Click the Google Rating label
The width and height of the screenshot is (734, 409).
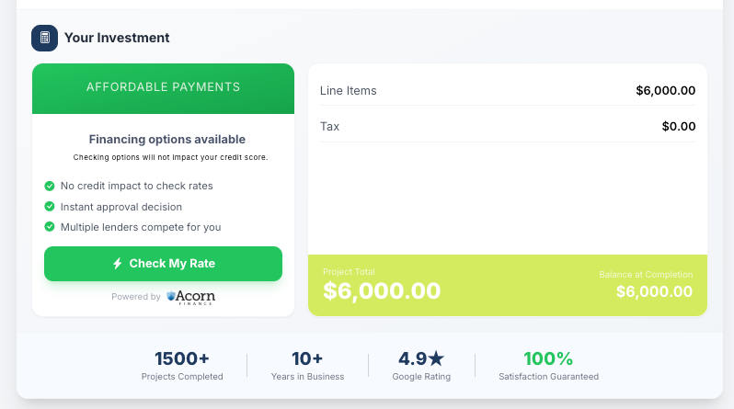tap(421, 377)
